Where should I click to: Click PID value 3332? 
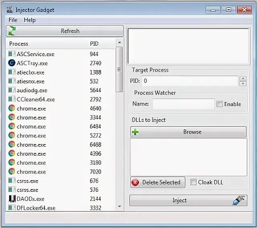[96, 208]
